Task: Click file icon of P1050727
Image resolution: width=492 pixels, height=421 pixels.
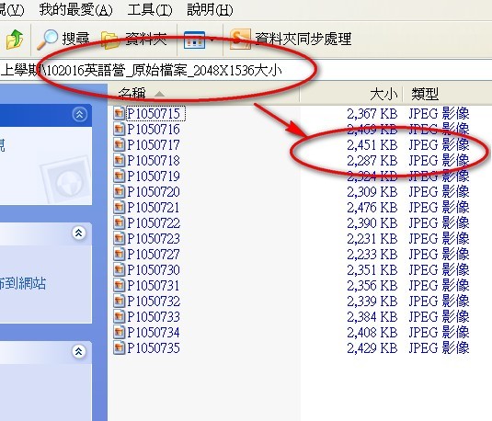Action: pyautogui.click(x=119, y=254)
